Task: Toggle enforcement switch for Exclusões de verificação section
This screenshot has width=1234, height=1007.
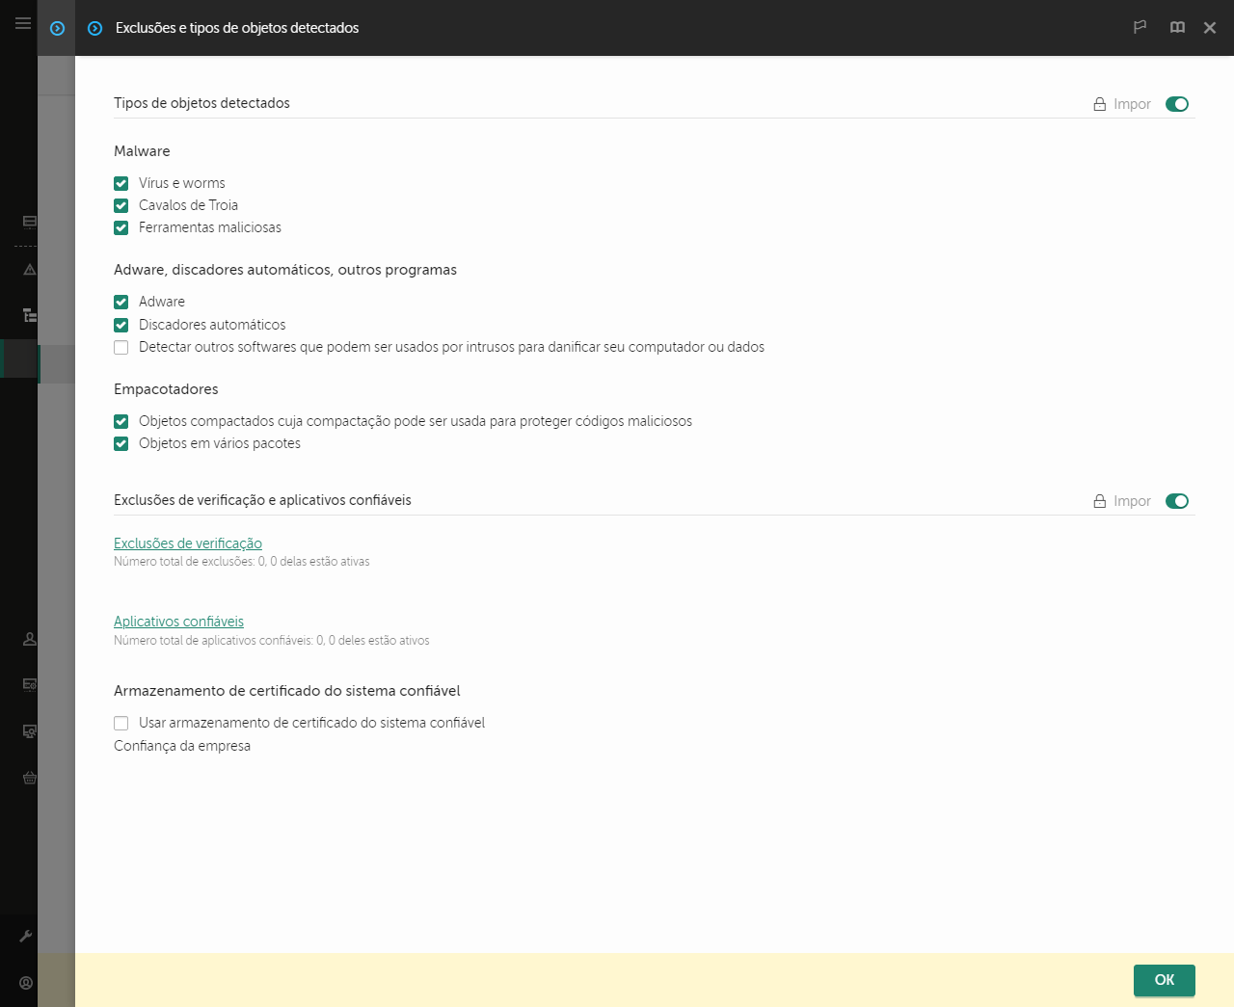Action: [1177, 500]
